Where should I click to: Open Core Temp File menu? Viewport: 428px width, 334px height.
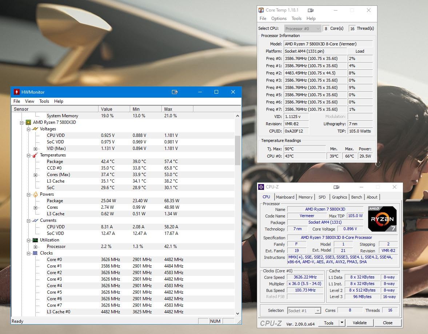pos(263,18)
